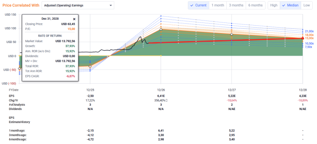Click the red endpoint marker at 12/28
The height and width of the screenshot is (144, 317).
coord(303,38)
